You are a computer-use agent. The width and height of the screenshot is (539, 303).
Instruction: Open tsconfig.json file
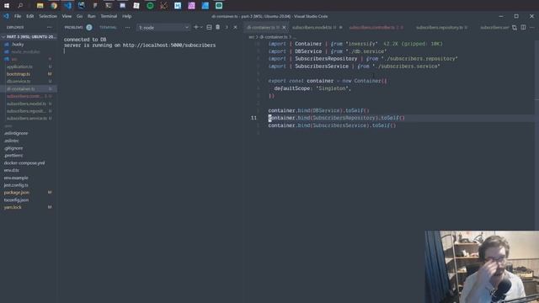click(x=17, y=199)
